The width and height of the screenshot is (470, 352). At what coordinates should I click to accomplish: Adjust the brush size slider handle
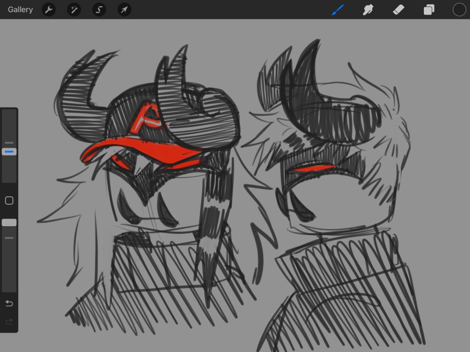[9, 152]
